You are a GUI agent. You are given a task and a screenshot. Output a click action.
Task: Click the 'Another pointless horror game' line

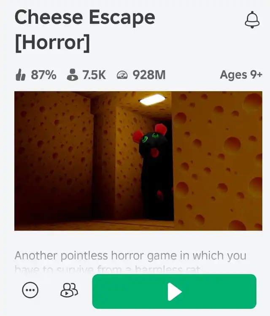pyautogui.click(x=130, y=256)
